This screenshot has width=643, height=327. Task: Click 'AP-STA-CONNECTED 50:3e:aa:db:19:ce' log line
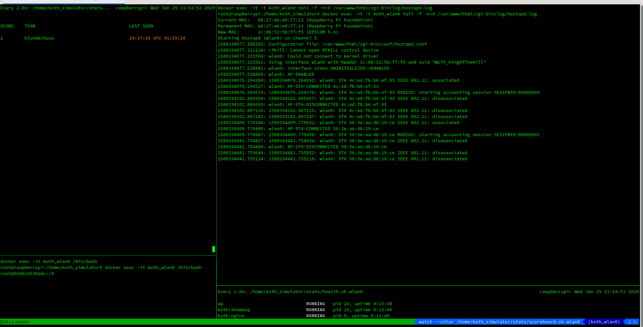coord(298,129)
